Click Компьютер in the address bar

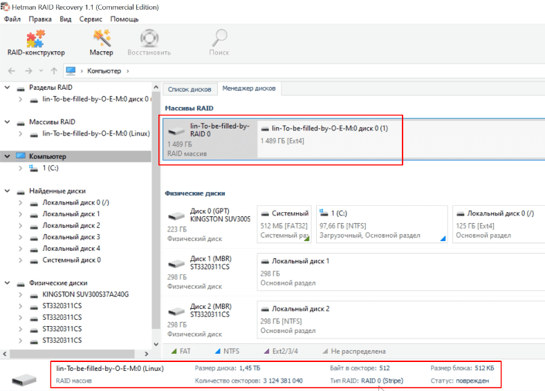point(104,70)
